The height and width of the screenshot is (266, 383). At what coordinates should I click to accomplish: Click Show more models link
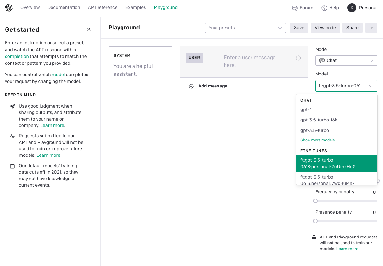tap(317, 140)
